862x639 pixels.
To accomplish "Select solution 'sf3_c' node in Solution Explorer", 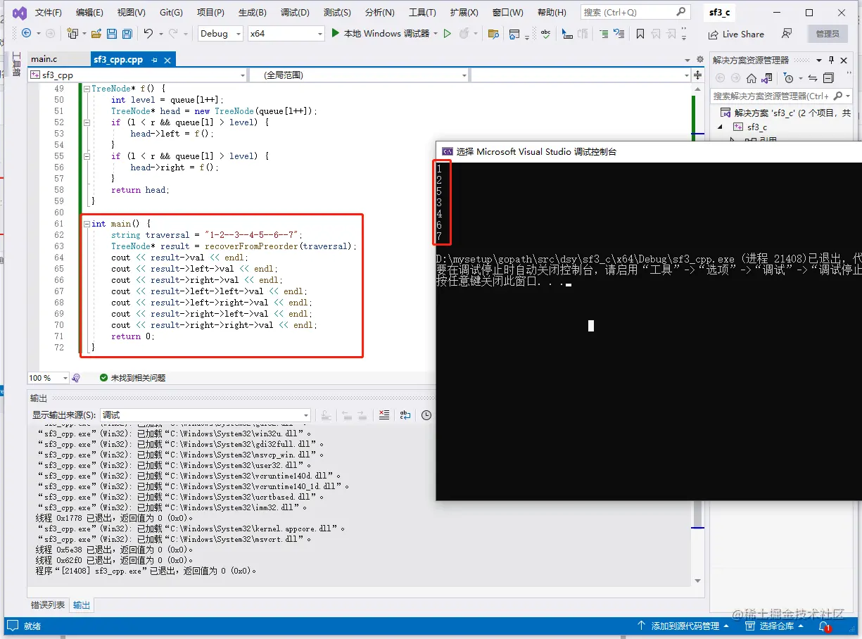I will [785, 113].
